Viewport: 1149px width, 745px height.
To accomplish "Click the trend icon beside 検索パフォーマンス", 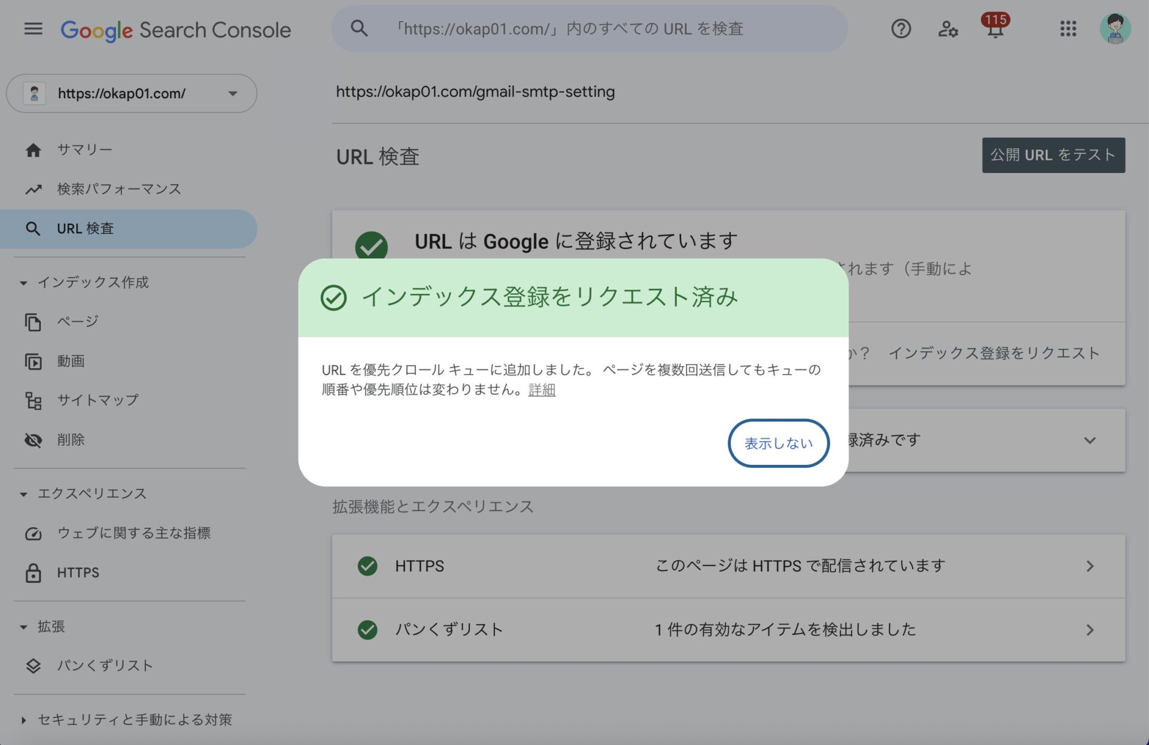I will pyautogui.click(x=34, y=189).
